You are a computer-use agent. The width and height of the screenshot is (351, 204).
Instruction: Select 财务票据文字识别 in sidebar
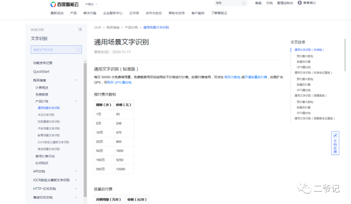point(48,121)
